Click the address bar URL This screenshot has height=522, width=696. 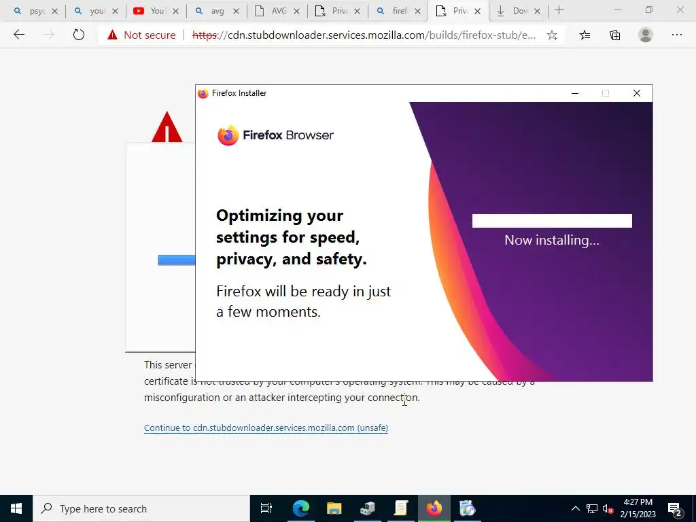(x=364, y=35)
